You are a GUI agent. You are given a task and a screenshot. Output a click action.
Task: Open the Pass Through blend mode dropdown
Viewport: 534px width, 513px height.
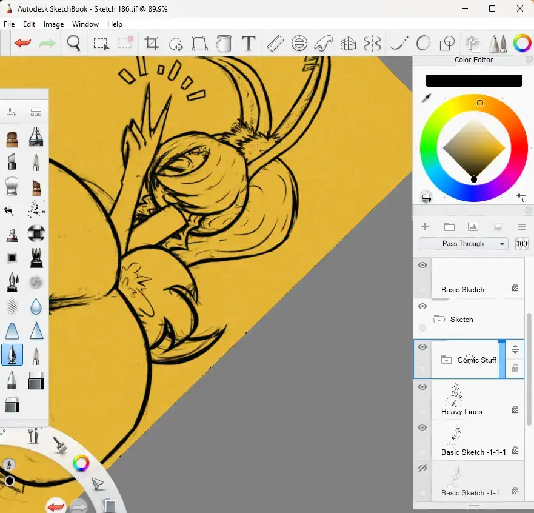coord(464,244)
